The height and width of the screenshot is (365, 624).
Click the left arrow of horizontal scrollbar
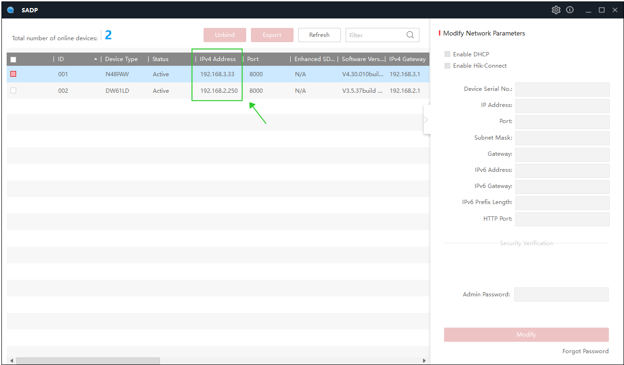[x=11, y=361]
